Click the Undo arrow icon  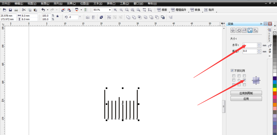[x=43, y=10]
